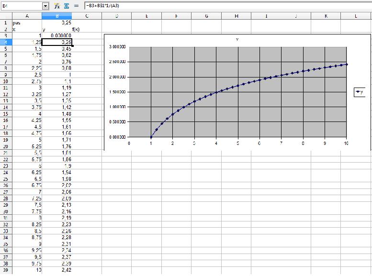The width and height of the screenshot is (372, 276).
Task: Click the Sum sigma icon
Action: tap(66, 6)
